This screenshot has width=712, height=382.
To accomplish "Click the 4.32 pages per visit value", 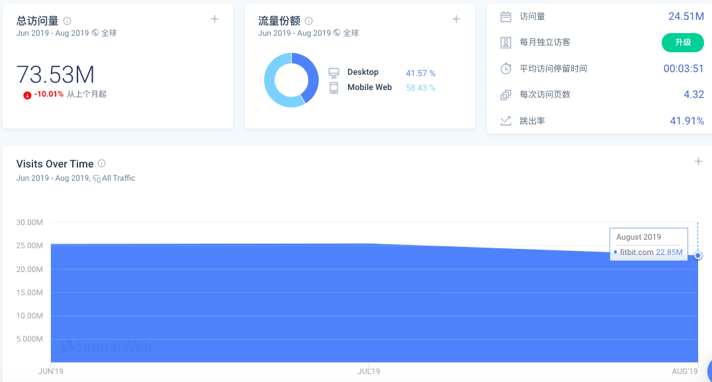I will [694, 95].
